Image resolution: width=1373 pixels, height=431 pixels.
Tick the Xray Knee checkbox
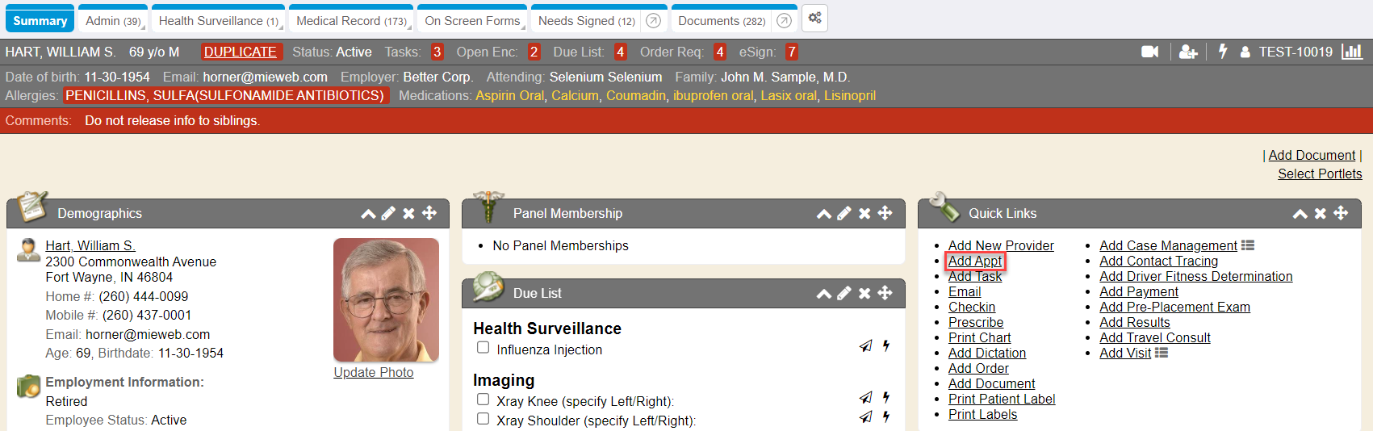point(483,400)
